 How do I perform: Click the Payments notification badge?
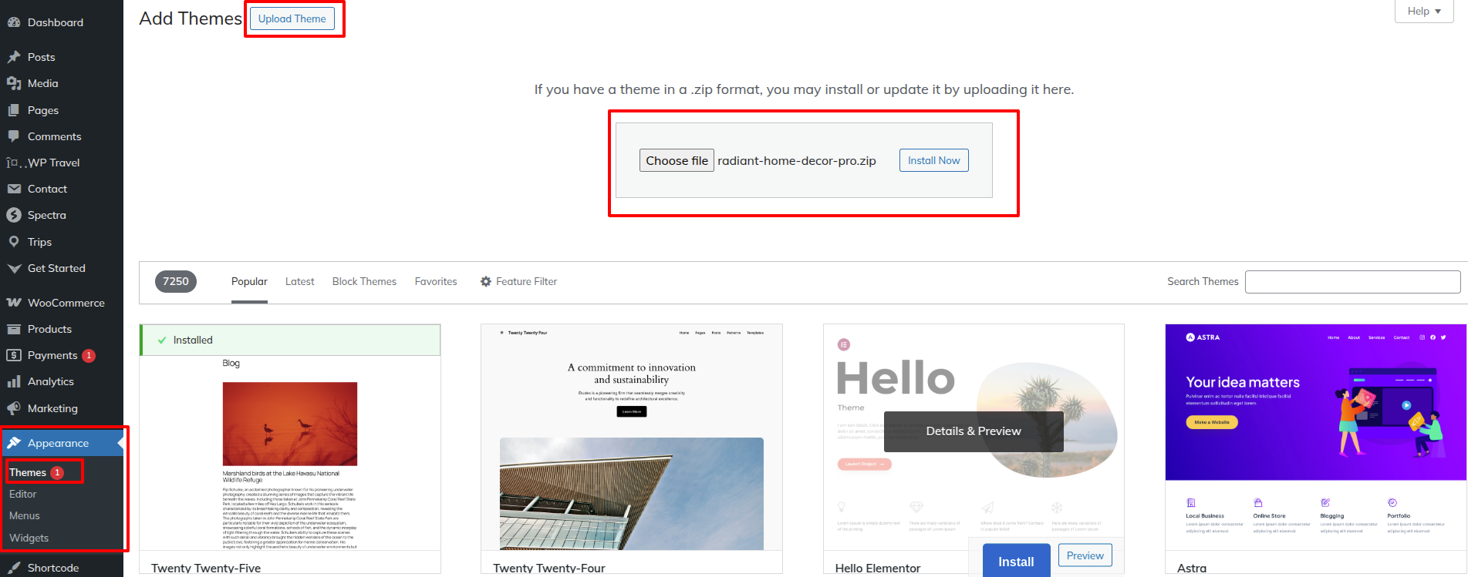(89, 355)
